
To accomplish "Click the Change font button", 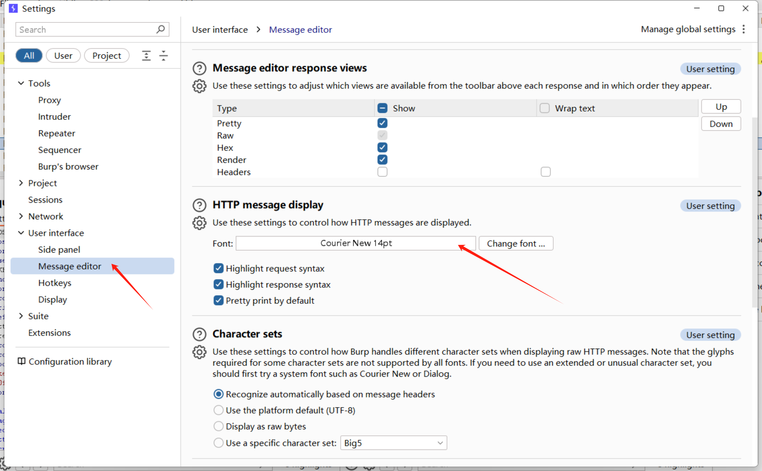I will click(x=516, y=243).
